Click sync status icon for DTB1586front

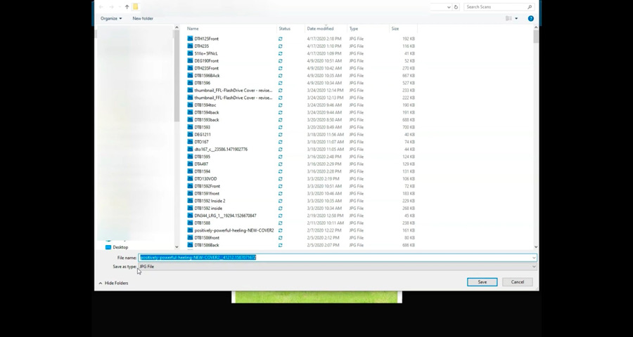[x=280, y=238]
